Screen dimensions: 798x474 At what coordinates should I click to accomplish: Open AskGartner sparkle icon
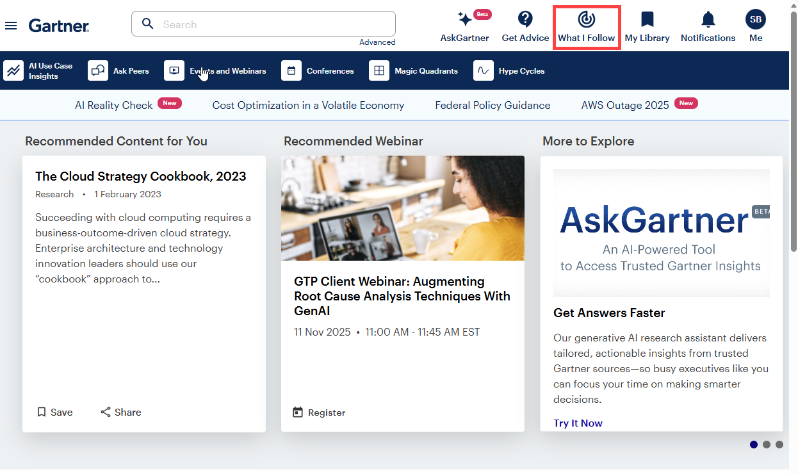(x=464, y=19)
